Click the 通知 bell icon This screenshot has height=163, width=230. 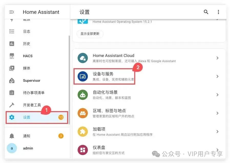point(12,136)
